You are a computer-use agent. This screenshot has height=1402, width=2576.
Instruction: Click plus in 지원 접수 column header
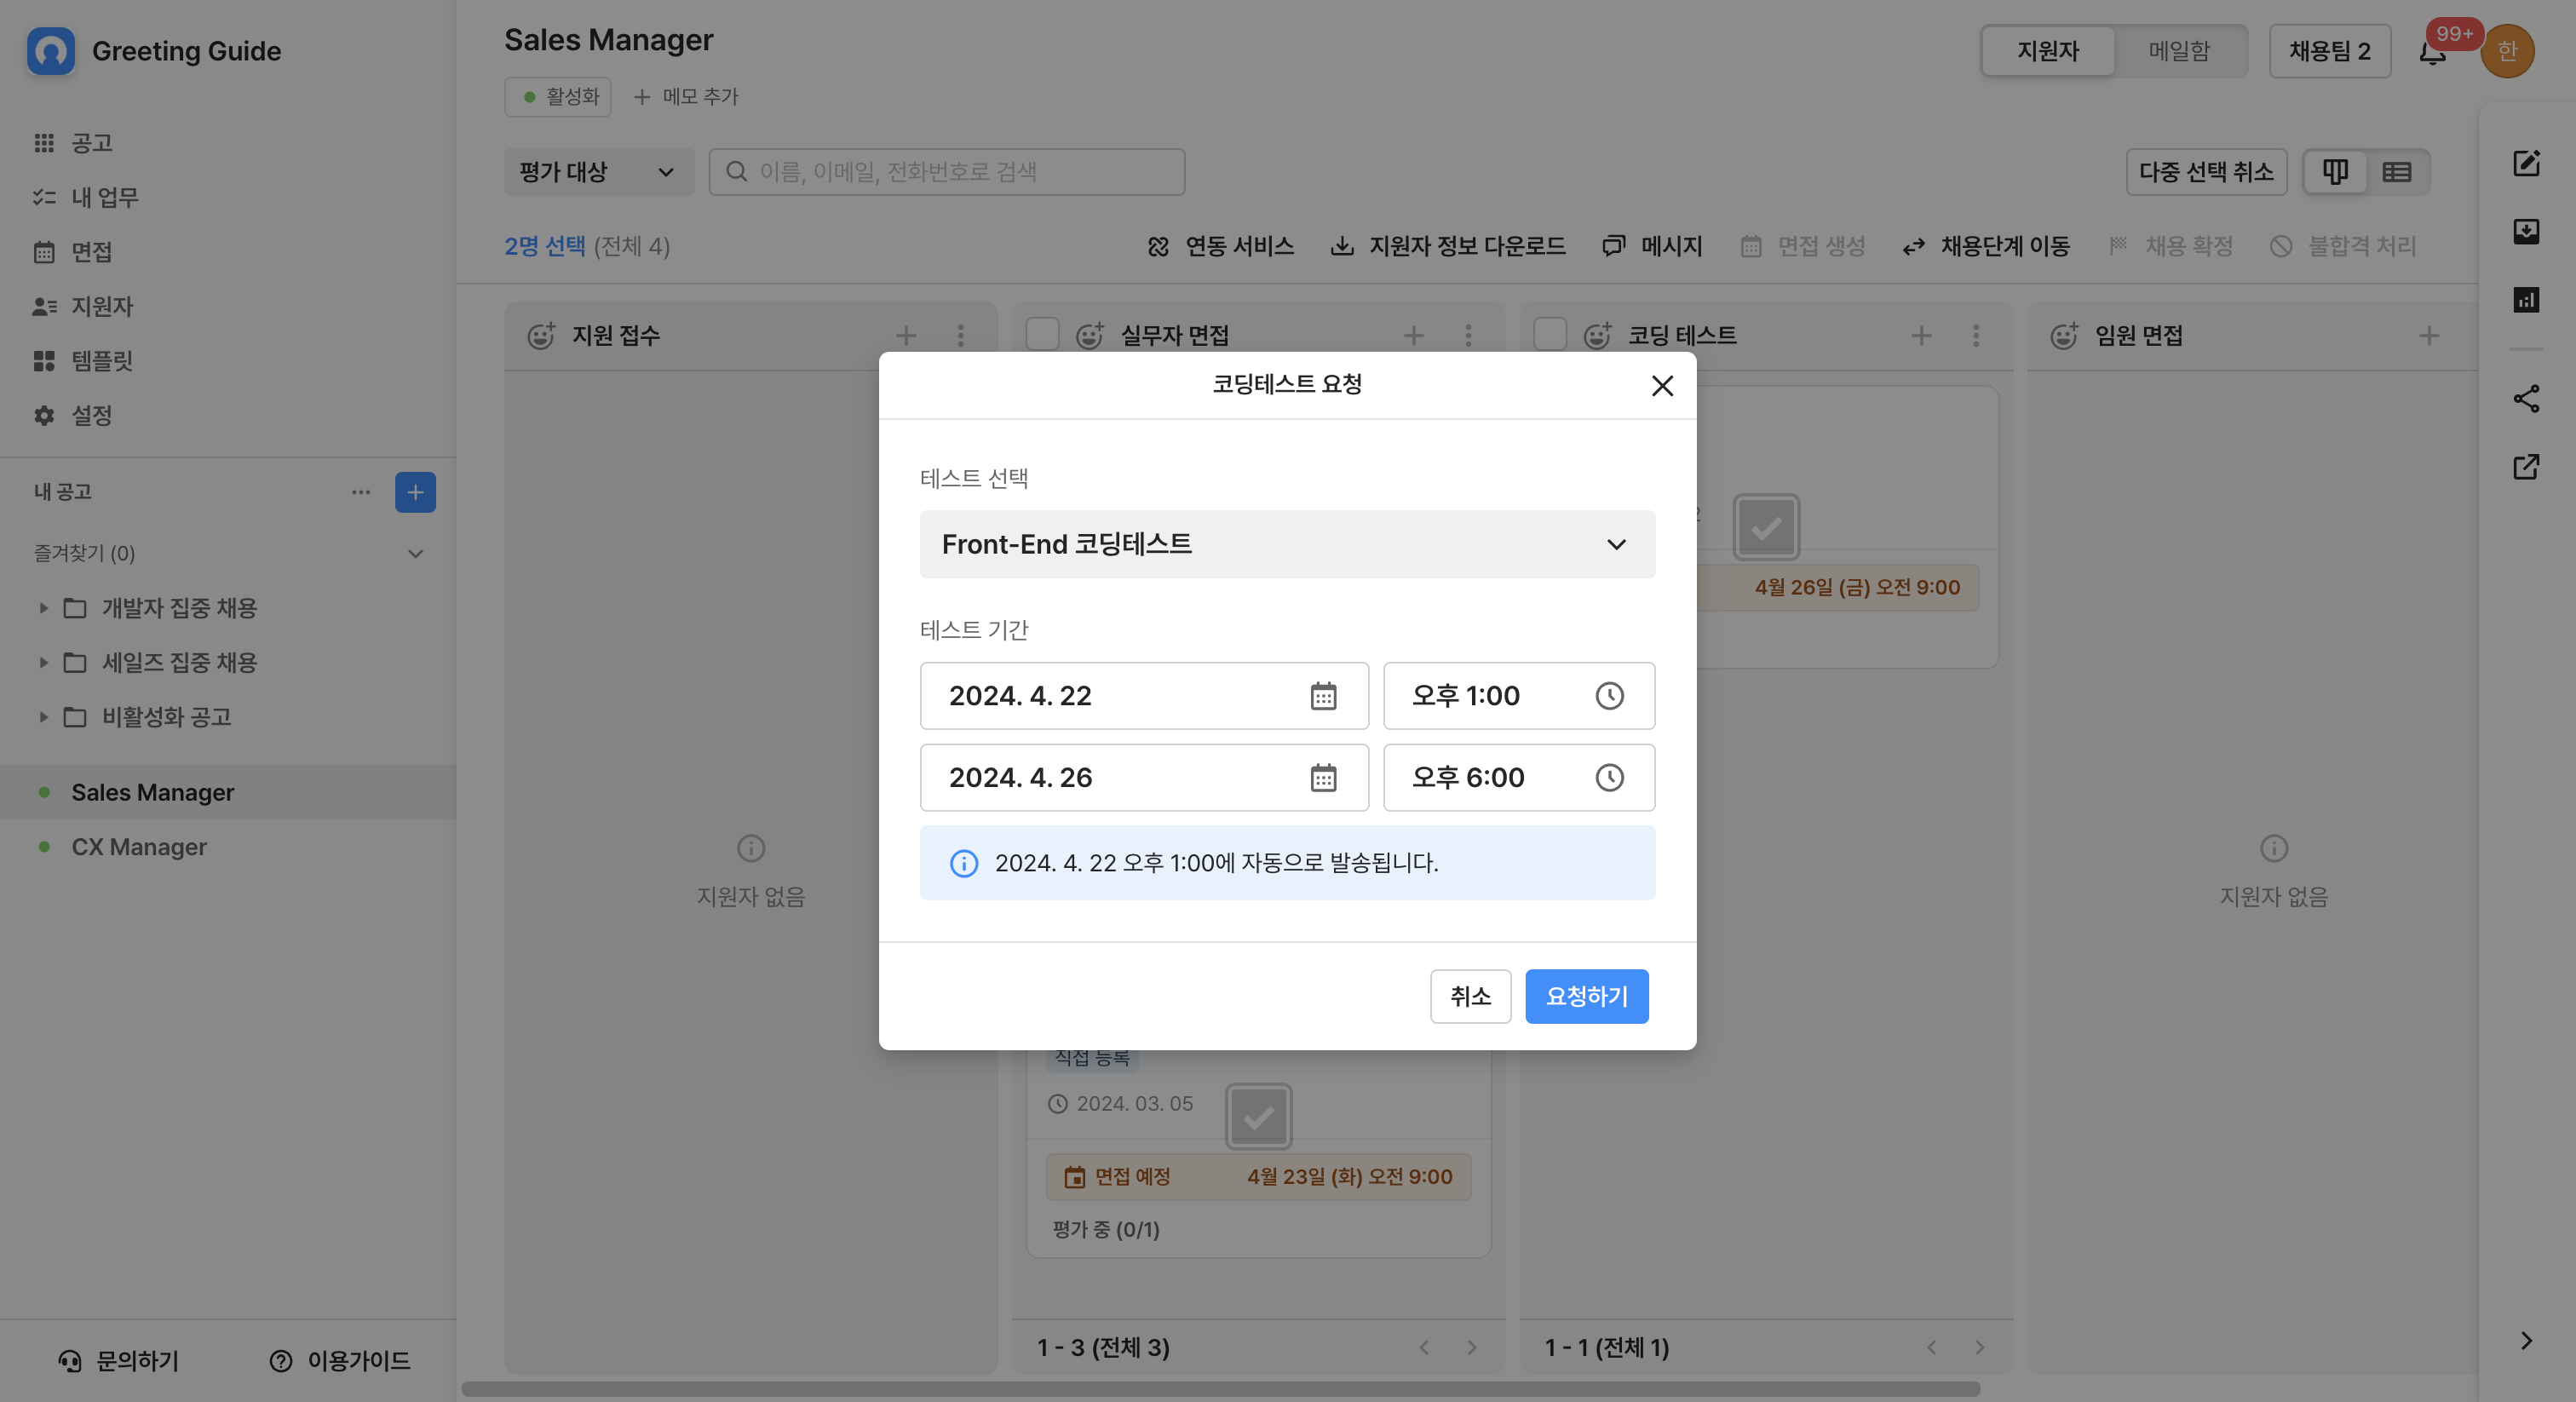(x=906, y=336)
